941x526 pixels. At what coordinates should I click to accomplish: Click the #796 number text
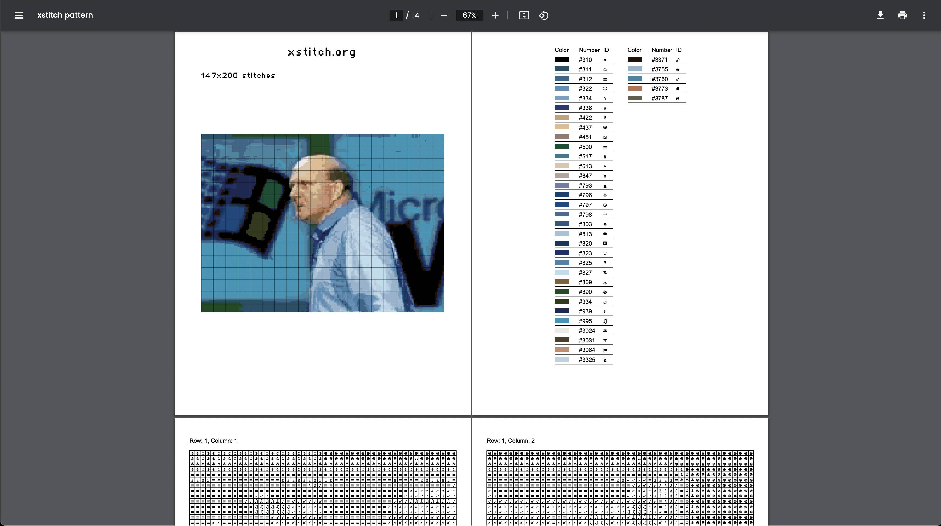coord(585,195)
